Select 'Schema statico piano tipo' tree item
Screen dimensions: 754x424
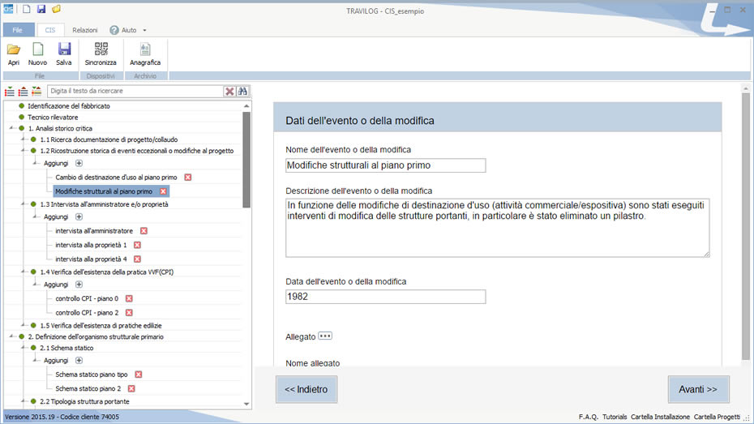90,375
